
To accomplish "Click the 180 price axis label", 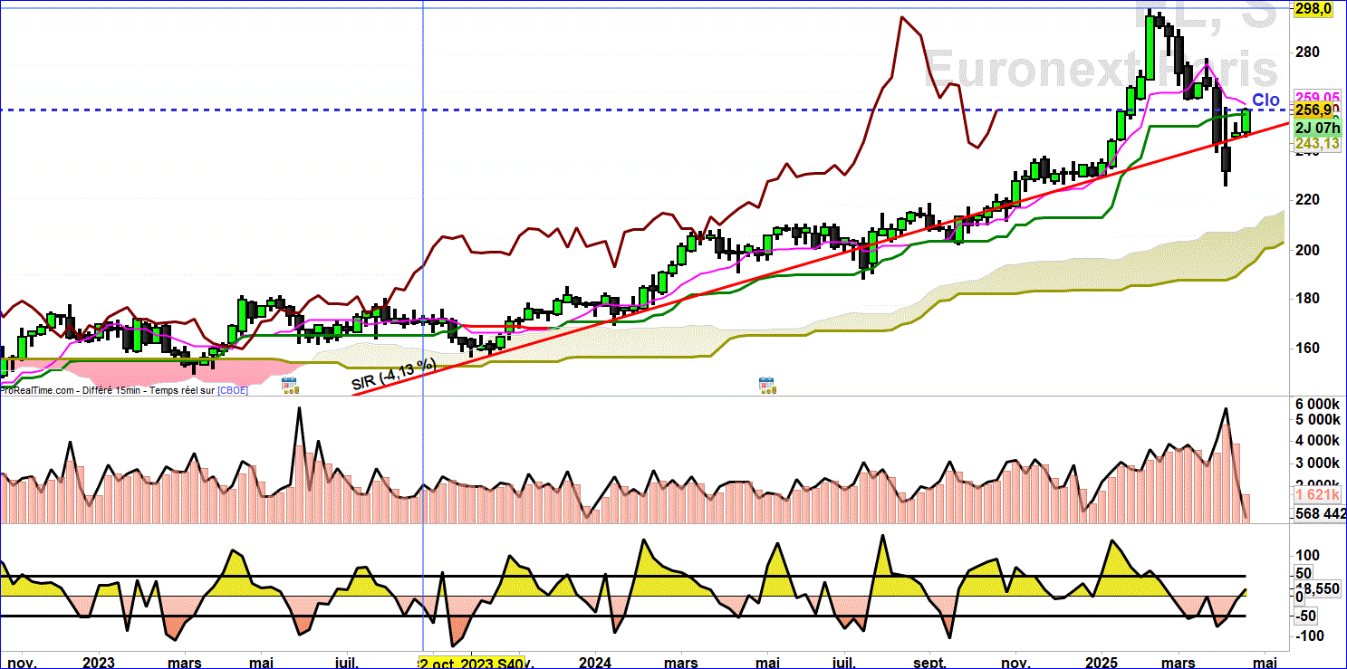I will coord(1306,299).
